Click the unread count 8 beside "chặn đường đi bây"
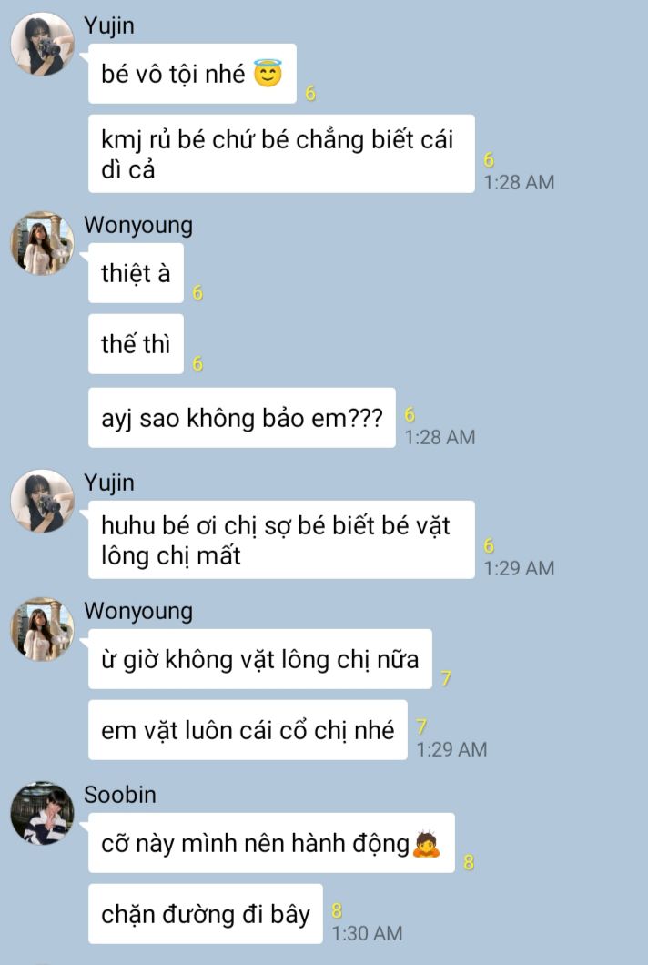 pyautogui.click(x=337, y=910)
